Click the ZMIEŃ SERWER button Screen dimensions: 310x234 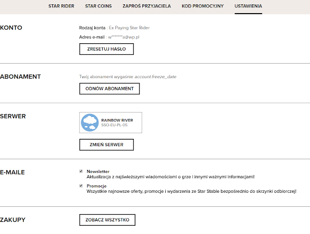click(x=107, y=145)
